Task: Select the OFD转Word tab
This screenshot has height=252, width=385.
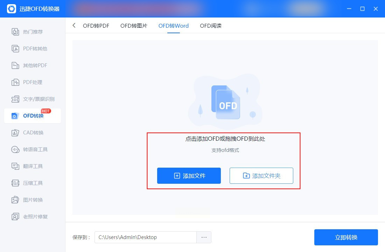Action: [174, 26]
